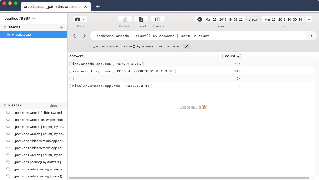Click the Packets shark fin icon
Image resolution: width=319 pixels, height=180 pixels.
tap(124, 19)
